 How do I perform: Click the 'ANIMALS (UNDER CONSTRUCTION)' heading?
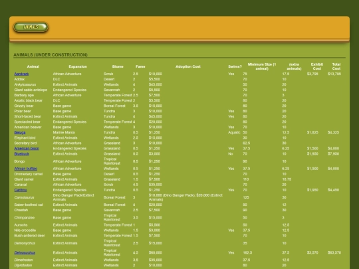[51, 55]
